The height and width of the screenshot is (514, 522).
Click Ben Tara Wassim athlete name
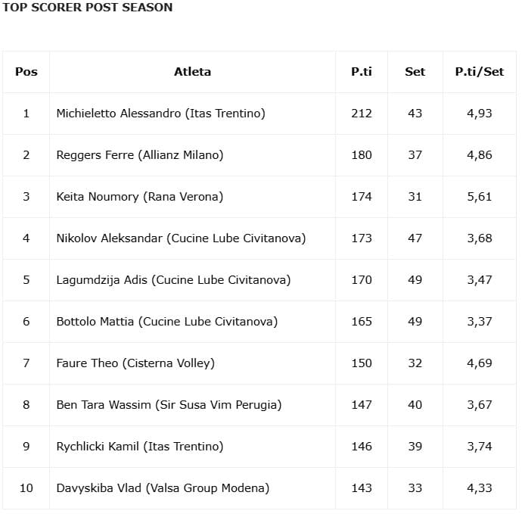tap(169, 405)
